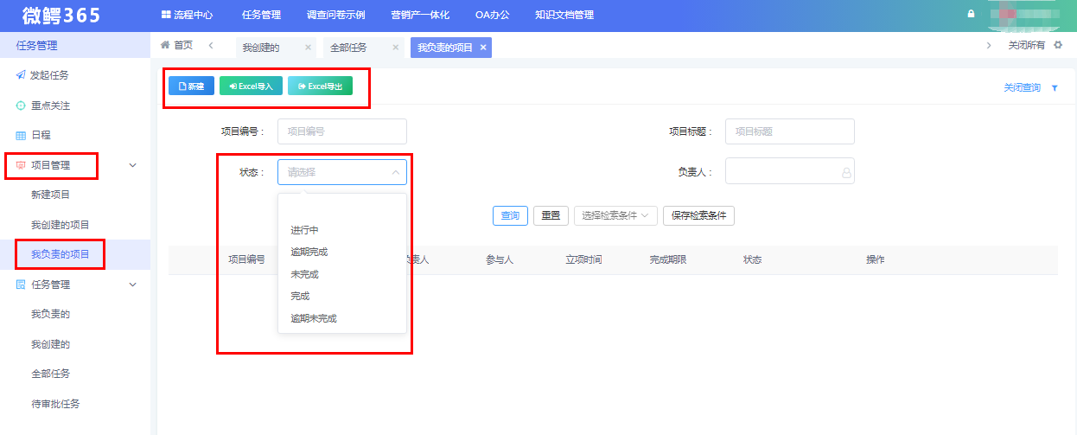
Task: Open 流程中心 in top menu
Action: tap(187, 15)
